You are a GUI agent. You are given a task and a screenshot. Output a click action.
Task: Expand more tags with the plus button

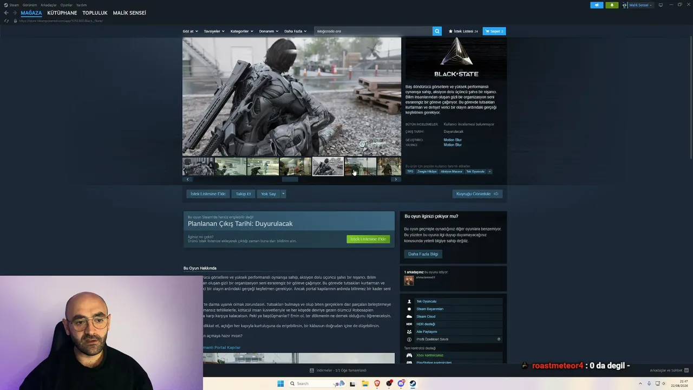[489, 172]
